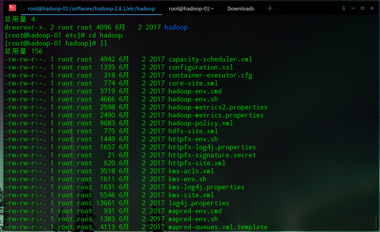
Task: Minimize the terminal window
Action: click(x=353, y=8)
